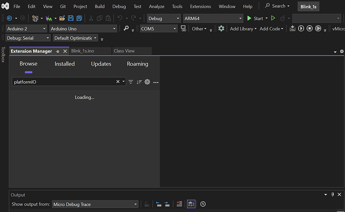Click the green Start debugging button
Viewport: 345px width, 212px height.
pos(255,18)
